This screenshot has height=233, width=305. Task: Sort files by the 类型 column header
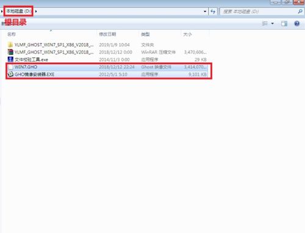pyautogui.click(x=146, y=34)
